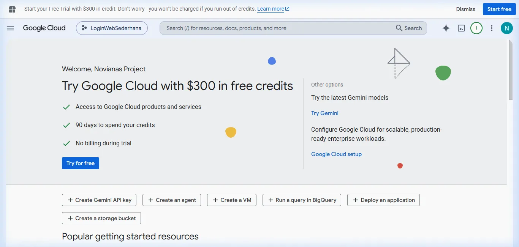Click the gift icon in banner
Screen dimensions: 519x247
(x=12, y=9)
